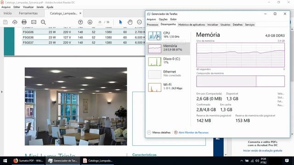This screenshot has width=294, height=165.
Task: Click the memory composition bar
Action: click(241, 81)
